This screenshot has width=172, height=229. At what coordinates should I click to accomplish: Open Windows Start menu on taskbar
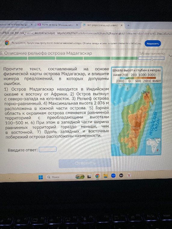click(x=41, y=177)
